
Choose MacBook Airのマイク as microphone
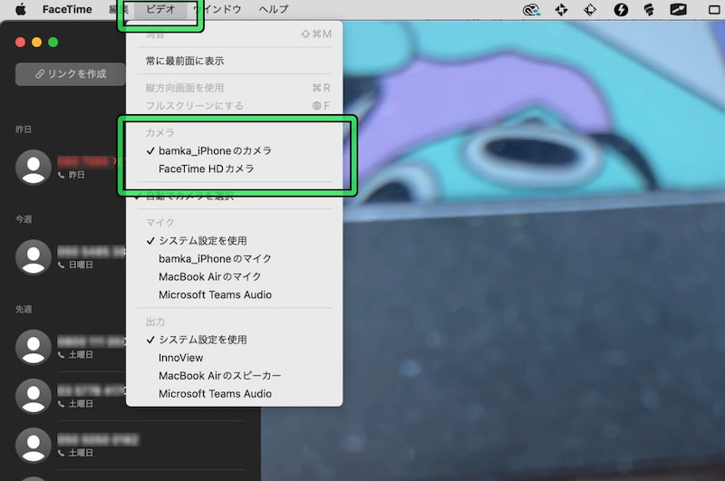click(x=235, y=277)
